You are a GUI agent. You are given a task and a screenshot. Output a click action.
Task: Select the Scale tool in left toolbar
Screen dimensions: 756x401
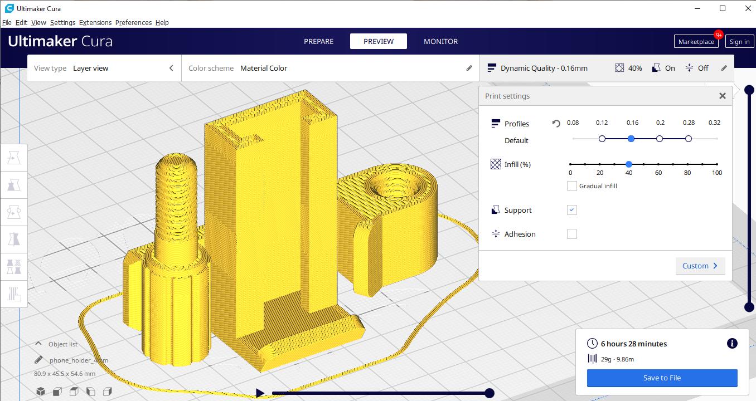click(x=13, y=185)
